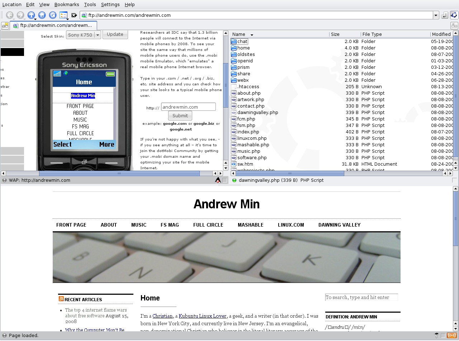Image resolution: width=459 pixels, height=341 pixels.
Task: Click the RSS icon beside Recent Articles
Action: point(61,299)
